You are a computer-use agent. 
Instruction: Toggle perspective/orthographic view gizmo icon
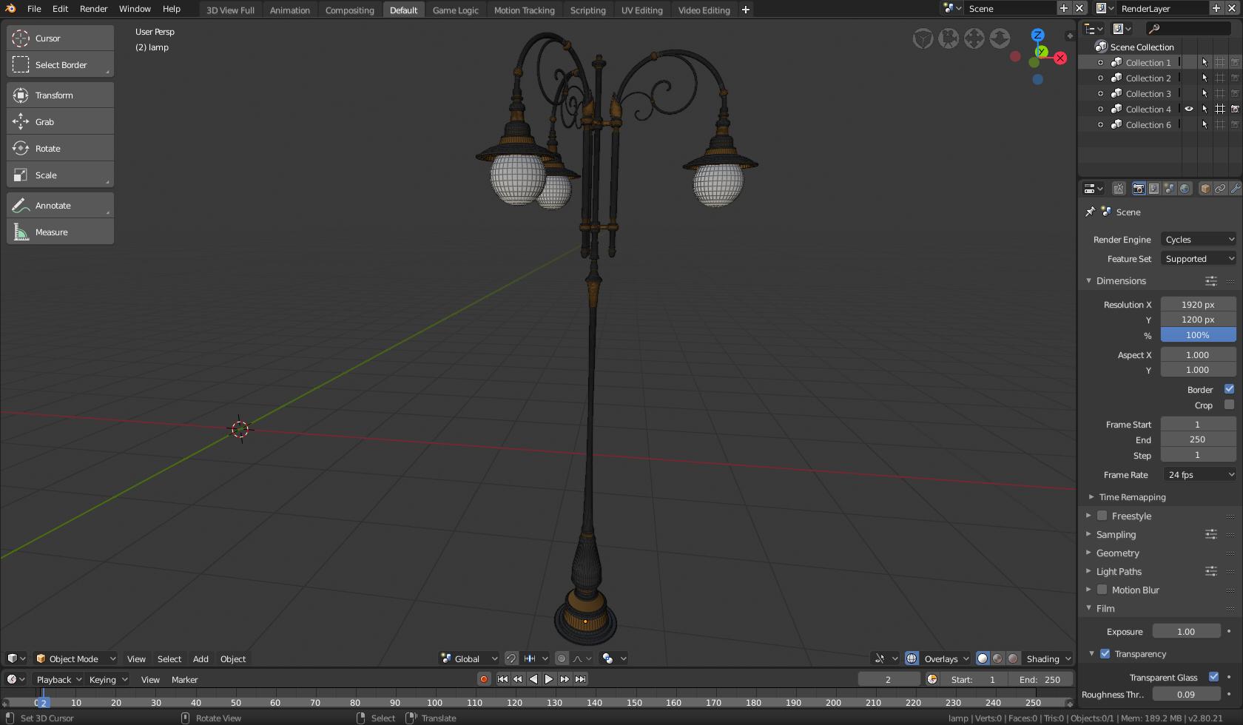click(923, 38)
